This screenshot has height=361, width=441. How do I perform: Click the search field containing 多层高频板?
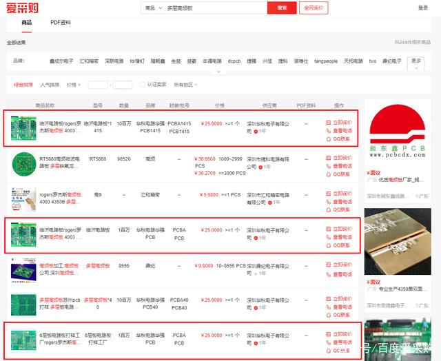coord(215,8)
